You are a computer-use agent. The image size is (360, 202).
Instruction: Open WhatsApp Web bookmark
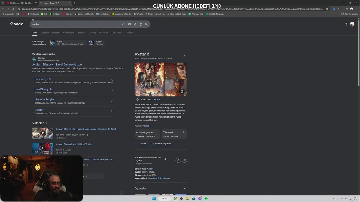click(x=196, y=14)
